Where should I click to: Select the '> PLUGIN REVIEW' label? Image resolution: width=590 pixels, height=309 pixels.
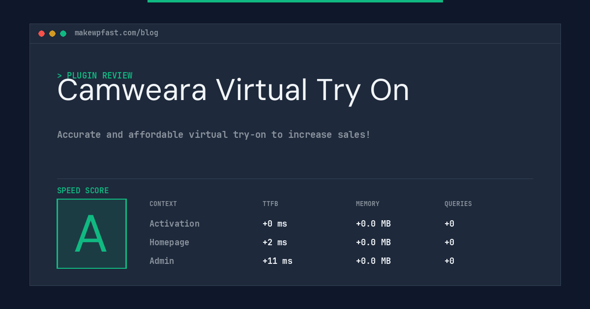[95, 76]
